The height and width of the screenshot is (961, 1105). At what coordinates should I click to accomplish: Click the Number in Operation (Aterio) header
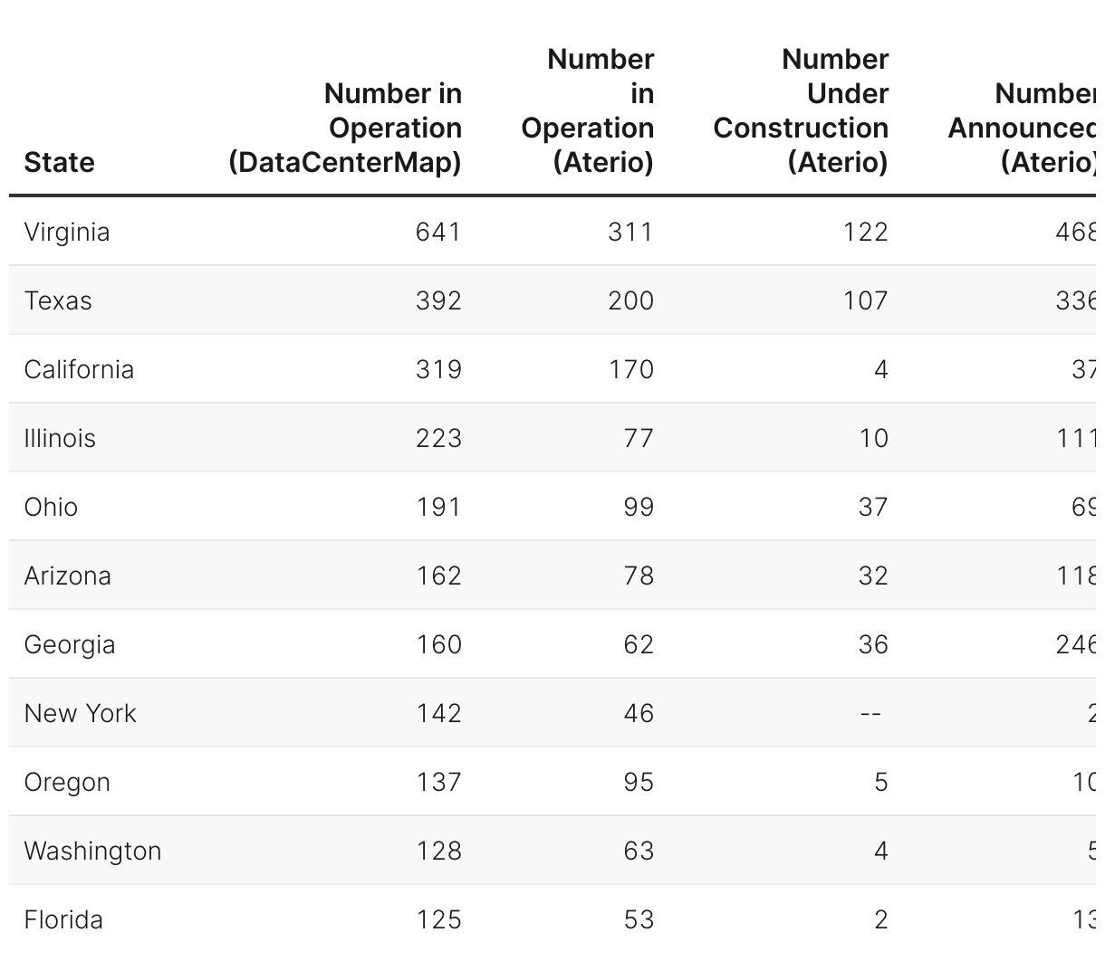[588, 111]
